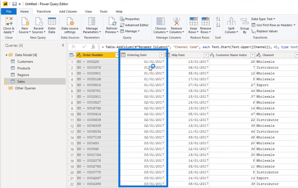
Task: Click the table corner menu icon
Action: tap(72, 55)
